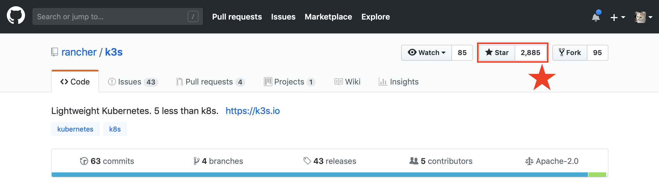This screenshot has height=182, width=659.
Task: Open the repository Pull requests tab
Action: pos(210,82)
